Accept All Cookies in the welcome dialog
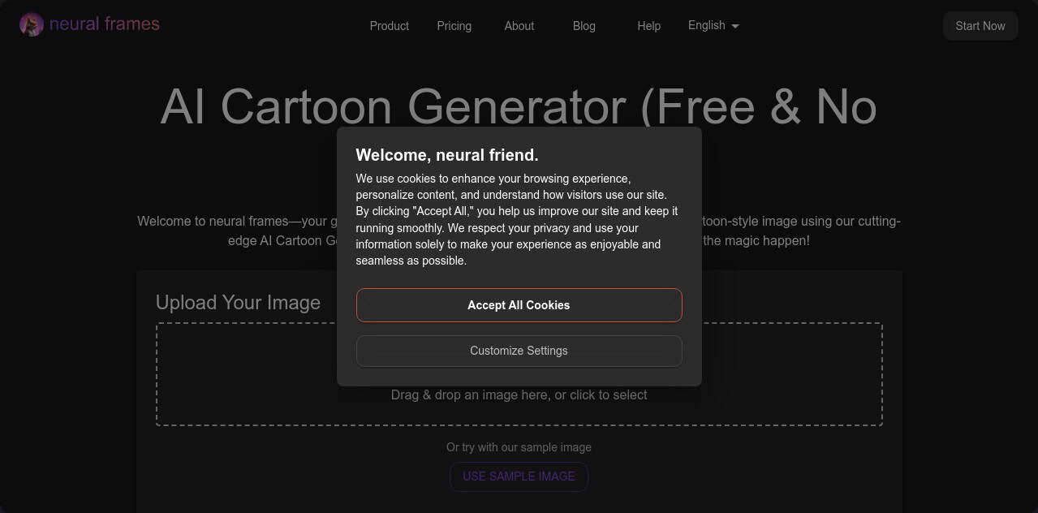 pyautogui.click(x=519, y=304)
